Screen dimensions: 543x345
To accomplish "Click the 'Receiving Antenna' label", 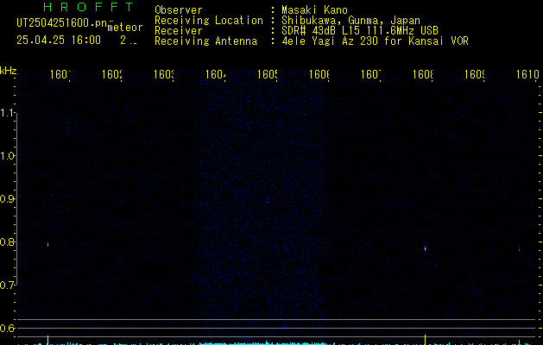I will click(x=205, y=41).
